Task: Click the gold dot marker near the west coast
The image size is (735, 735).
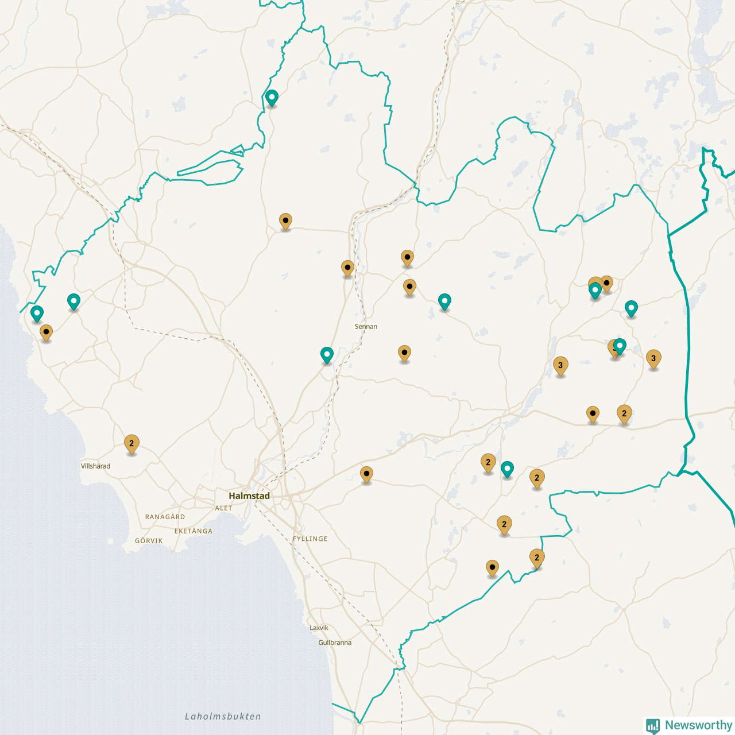Action: (46, 332)
